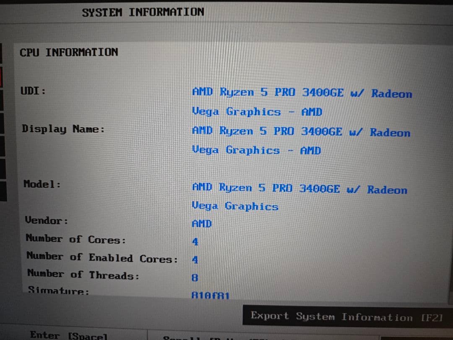This screenshot has width=453, height=340.
Task: Click the AMD Ryzen 5 PRO 3400GE model value
Action: [x=294, y=190]
